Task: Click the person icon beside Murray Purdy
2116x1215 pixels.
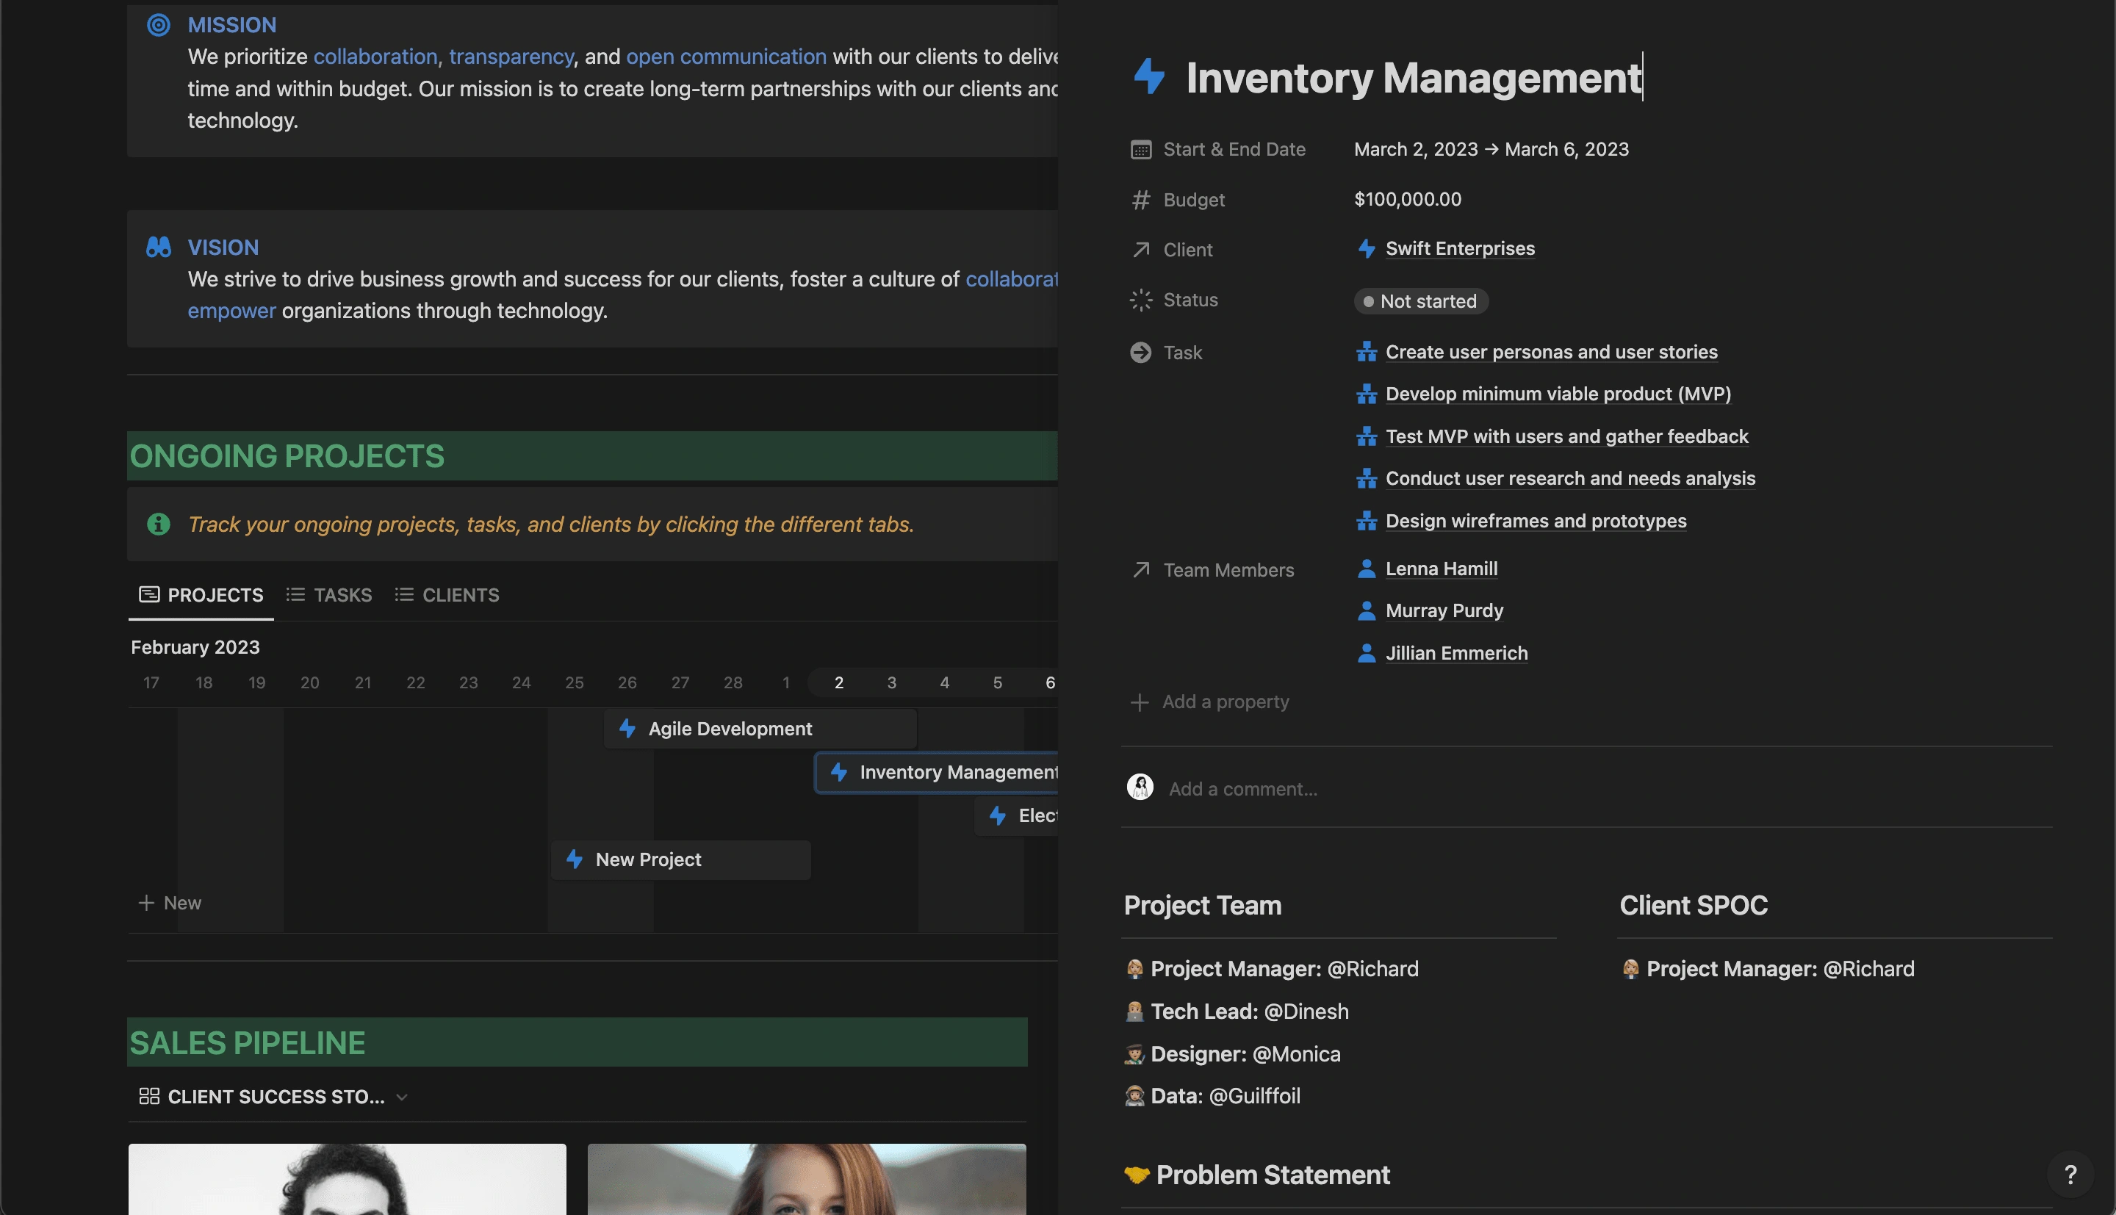Action: click(x=1366, y=611)
